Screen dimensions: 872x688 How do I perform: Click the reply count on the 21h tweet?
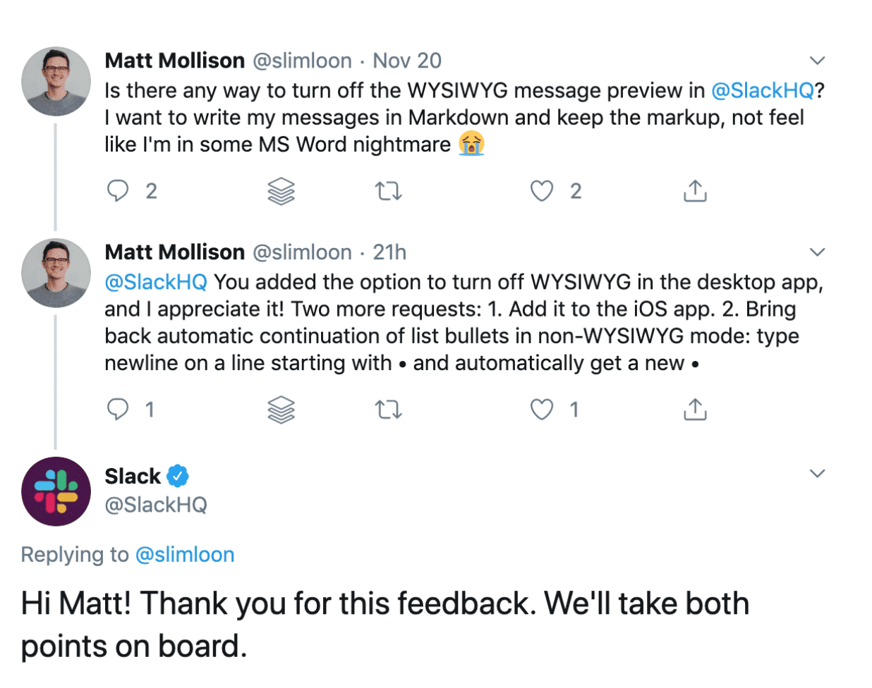click(150, 409)
